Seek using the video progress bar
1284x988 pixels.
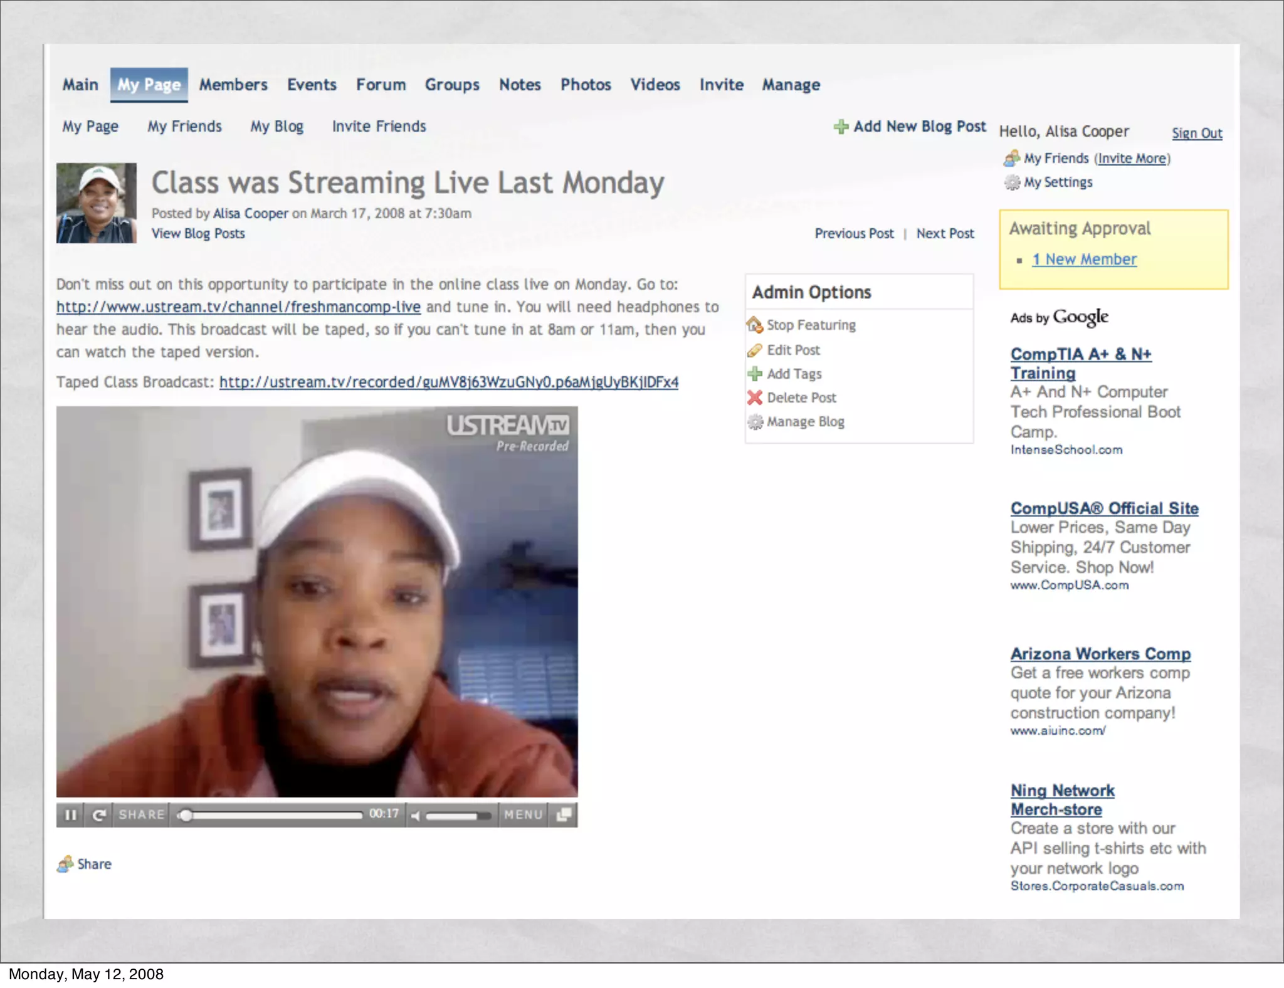270,815
